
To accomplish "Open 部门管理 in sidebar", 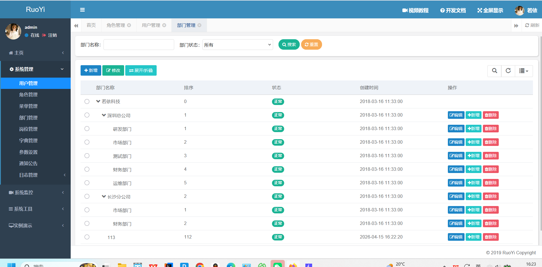I will tap(36, 118).
